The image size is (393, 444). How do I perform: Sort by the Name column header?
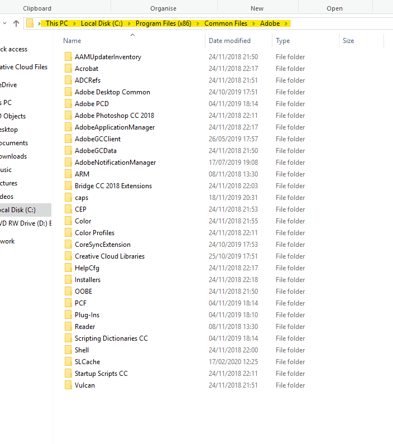72,41
